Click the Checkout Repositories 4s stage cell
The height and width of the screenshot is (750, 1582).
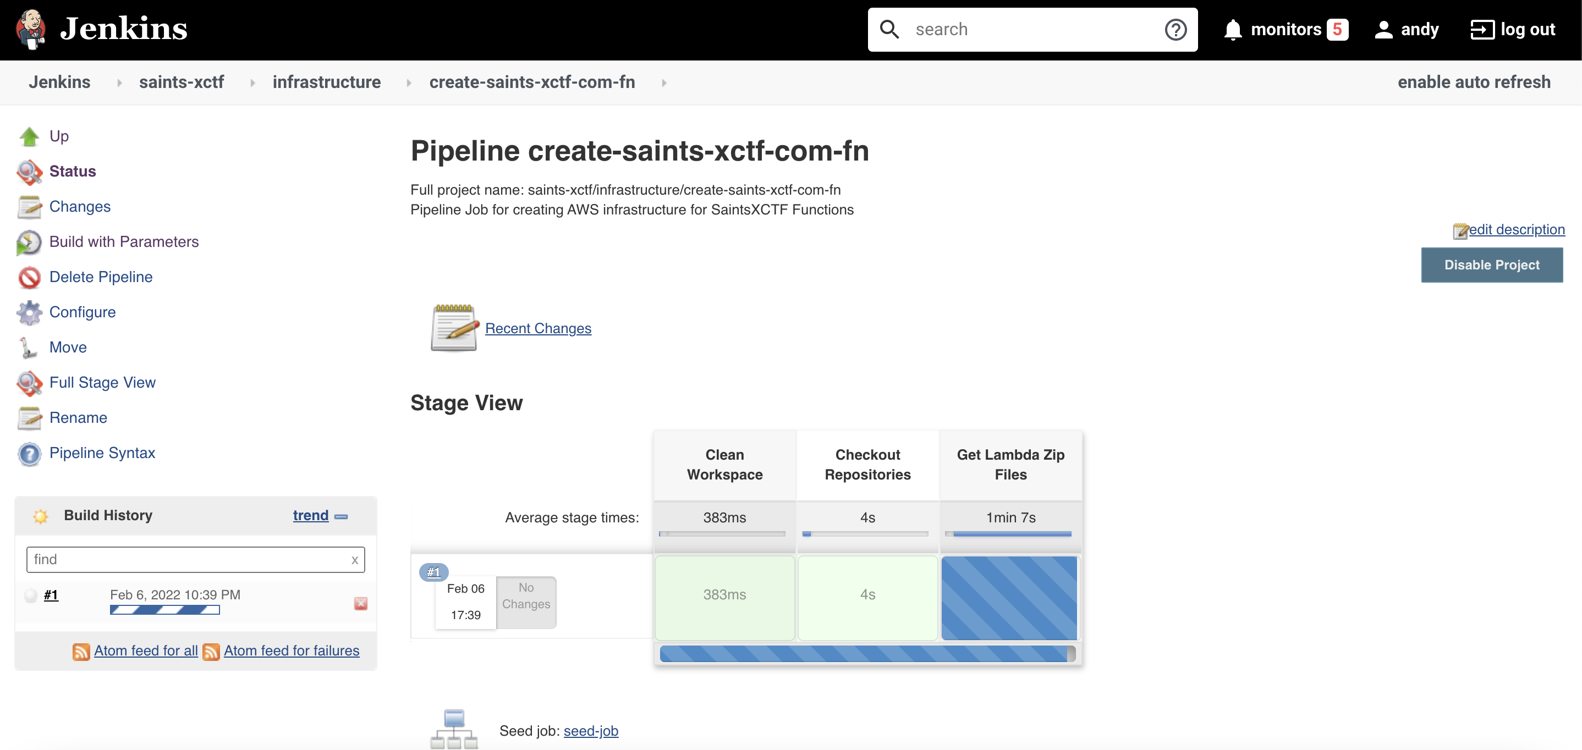pos(867,598)
